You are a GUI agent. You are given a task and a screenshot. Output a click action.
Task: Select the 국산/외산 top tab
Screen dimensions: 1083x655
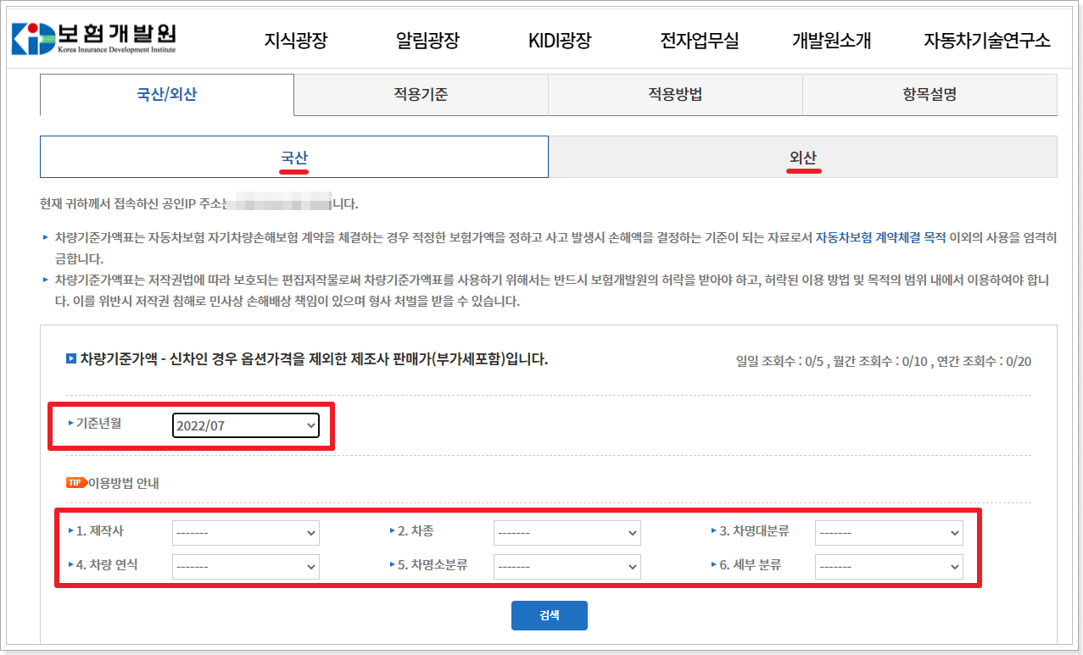click(x=167, y=95)
